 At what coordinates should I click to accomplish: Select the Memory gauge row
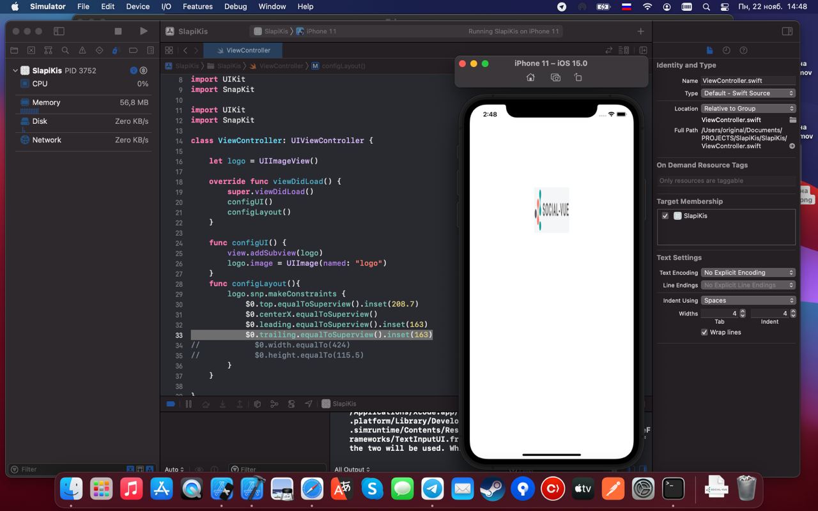(84, 102)
